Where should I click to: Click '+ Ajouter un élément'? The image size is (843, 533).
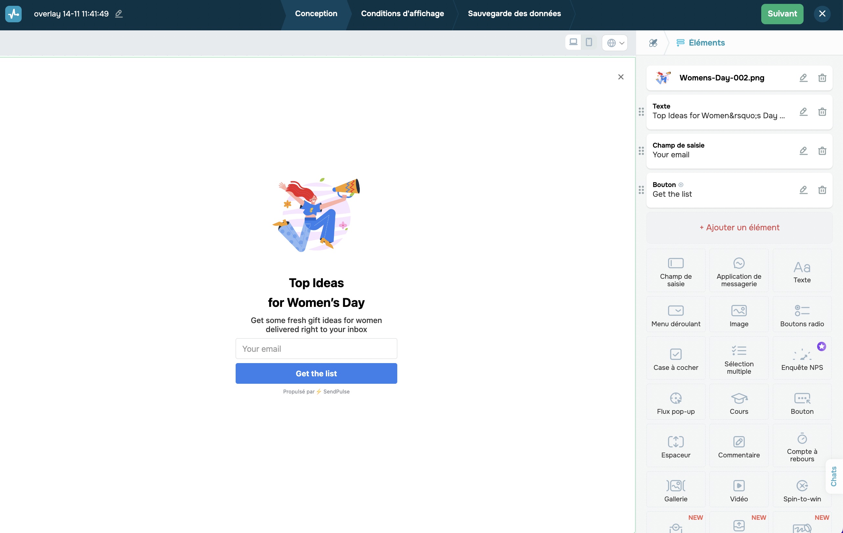coord(739,227)
